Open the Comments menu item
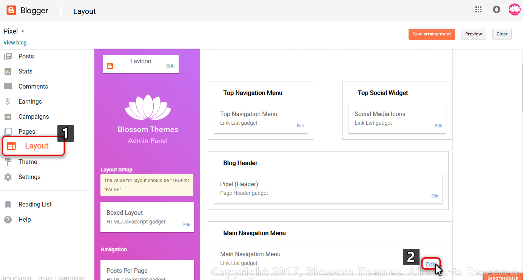 [x=33, y=87]
